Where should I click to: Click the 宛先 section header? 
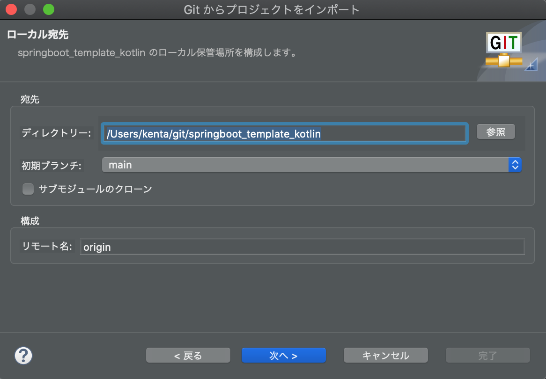[30, 99]
